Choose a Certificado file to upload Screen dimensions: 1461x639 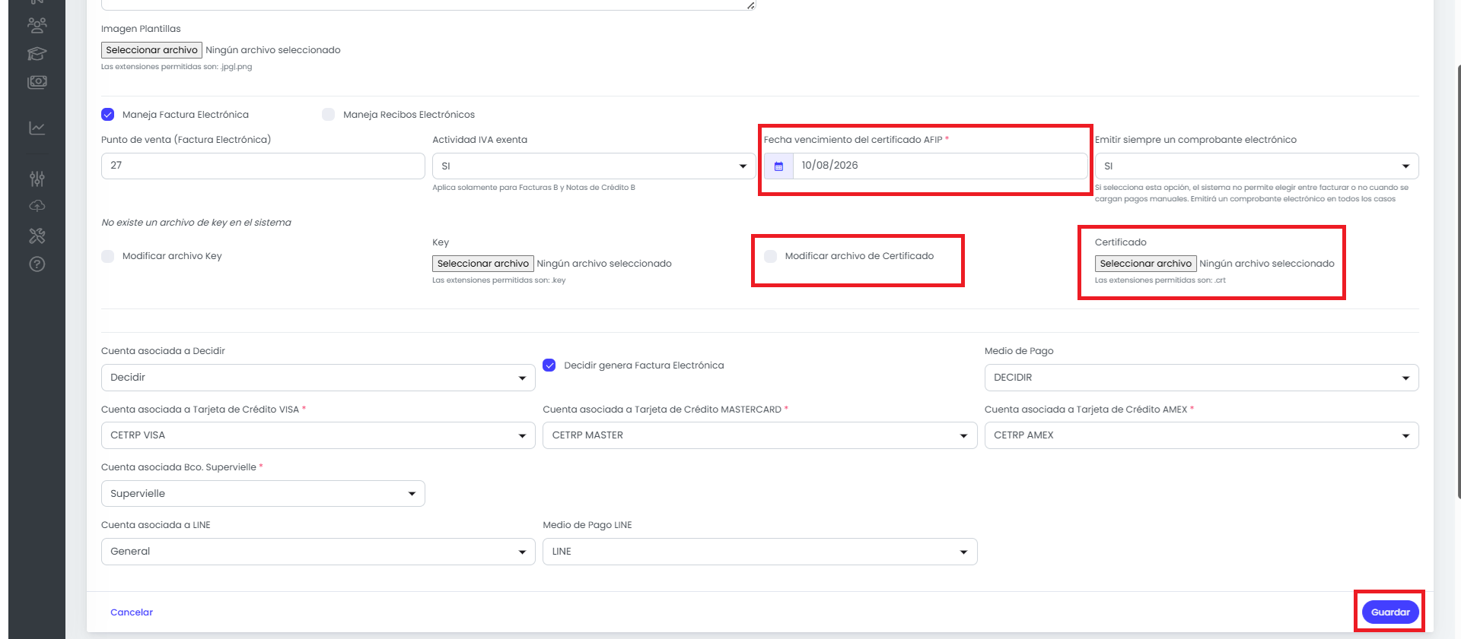coord(1146,264)
